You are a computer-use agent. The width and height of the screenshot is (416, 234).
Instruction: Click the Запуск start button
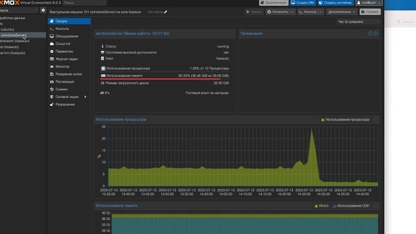pos(254,12)
